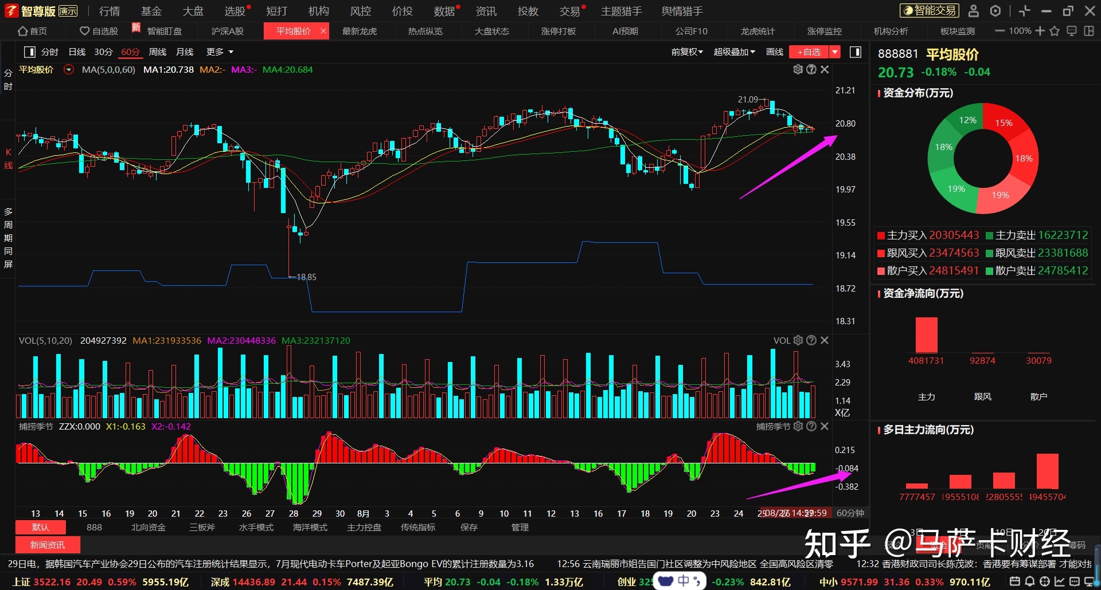The image size is (1101, 590).
Task: Click the 主力买入 red legend swatch
Action: (x=881, y=235)
